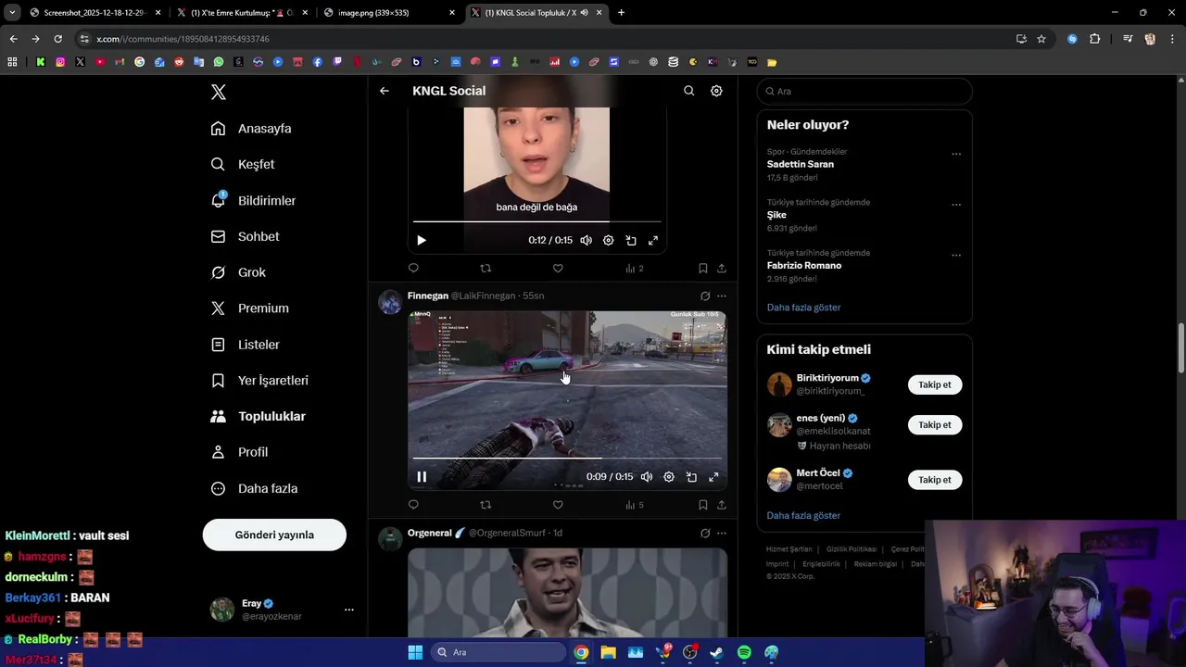Image resolution: width=1186 pixels, height=667 pixels.
Task: Go back using KNGL Social back arrow
Action: tap(385, 91)
